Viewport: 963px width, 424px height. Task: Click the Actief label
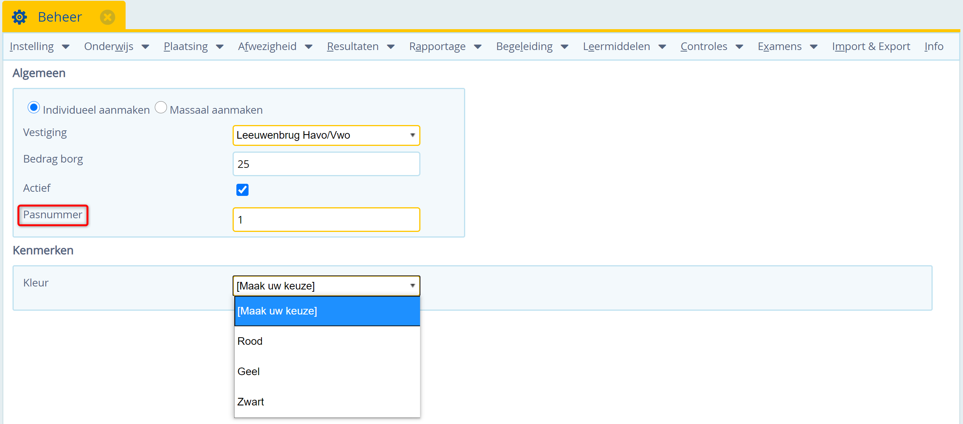[37, 188]
